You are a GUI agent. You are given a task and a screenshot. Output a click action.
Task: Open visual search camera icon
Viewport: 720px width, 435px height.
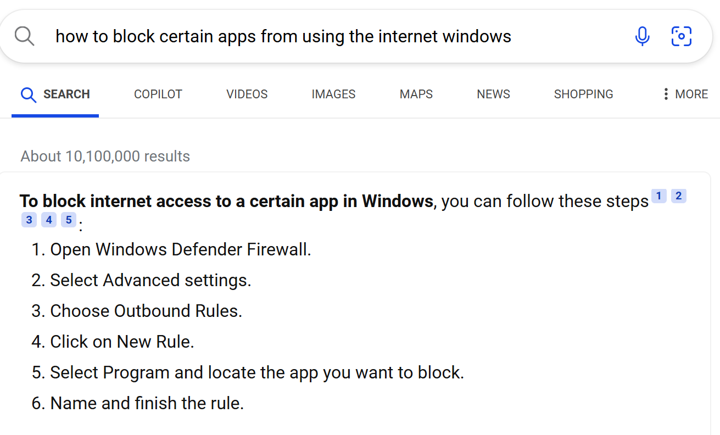pyautogui.click(x=682, y=36)
